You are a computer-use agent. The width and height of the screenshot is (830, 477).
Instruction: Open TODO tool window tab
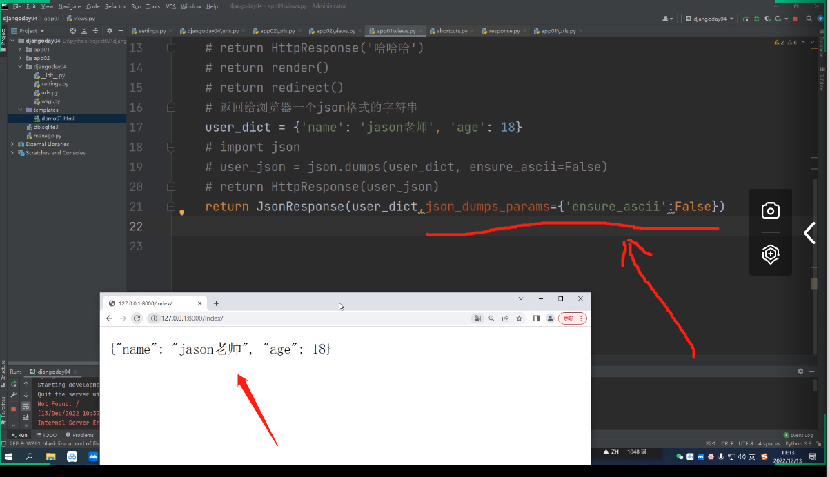point(46,435)
